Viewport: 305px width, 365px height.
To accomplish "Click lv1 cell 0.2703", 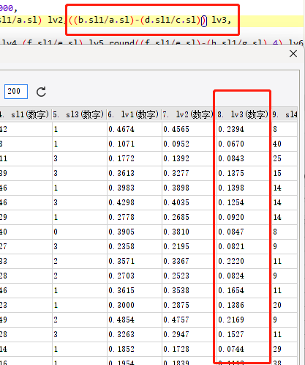I will [x=135, y=276].
